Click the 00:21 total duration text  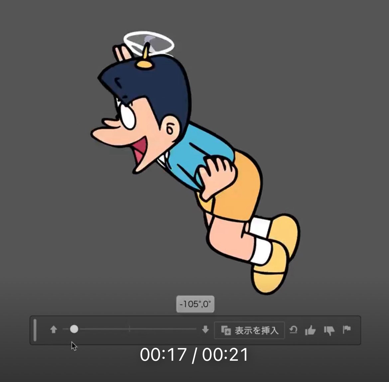point(225,354)
